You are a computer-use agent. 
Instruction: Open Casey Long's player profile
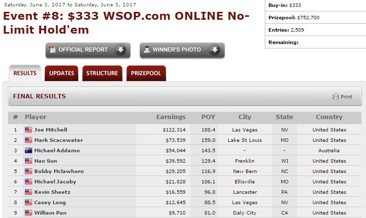[50, 202]
